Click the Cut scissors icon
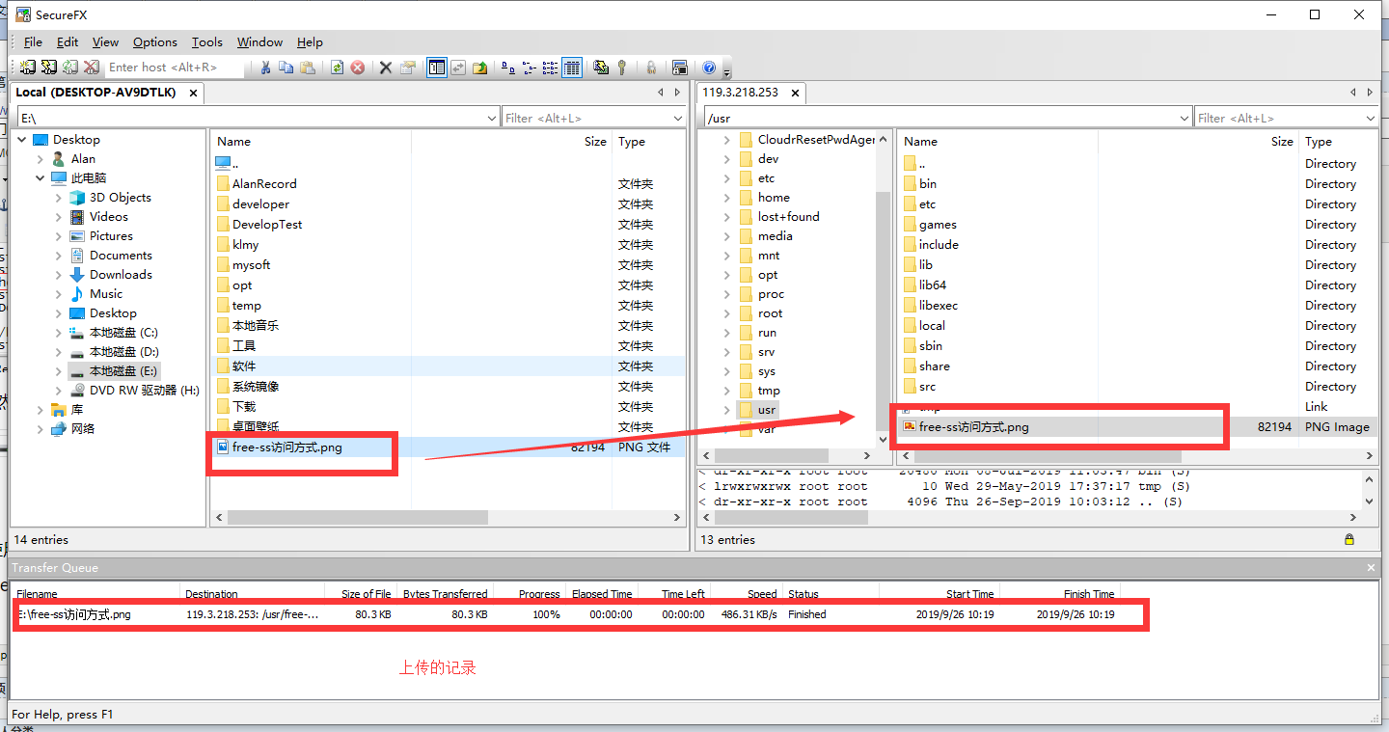Viewport: 1389px width, 732px height. [265, 68]
